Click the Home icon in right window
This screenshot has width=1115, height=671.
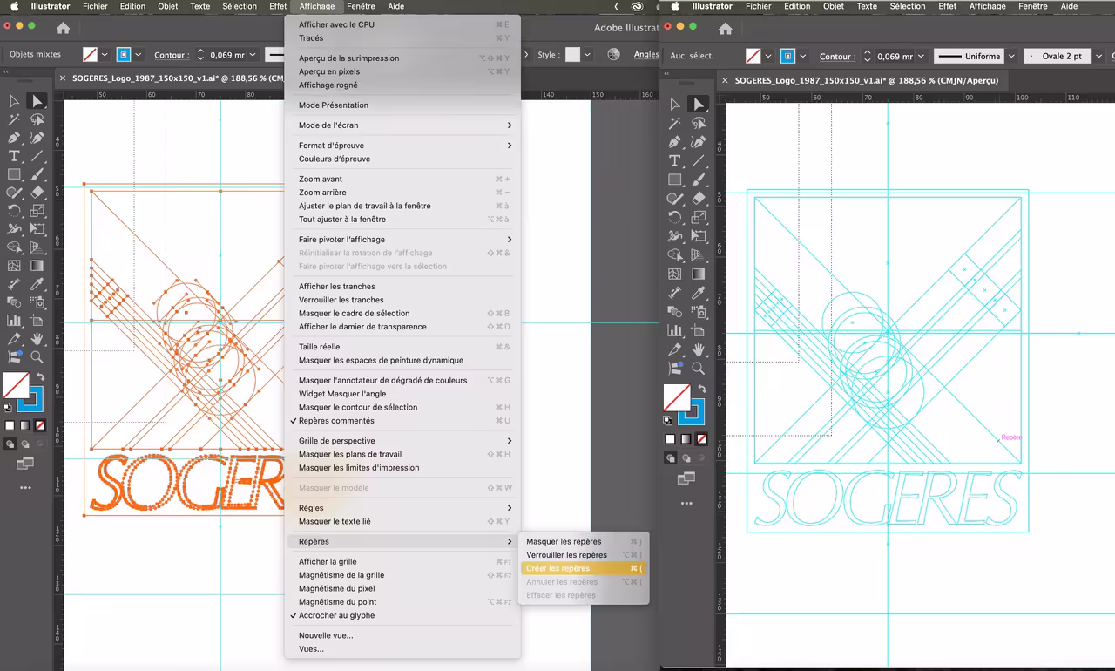[x=726, y=29]
